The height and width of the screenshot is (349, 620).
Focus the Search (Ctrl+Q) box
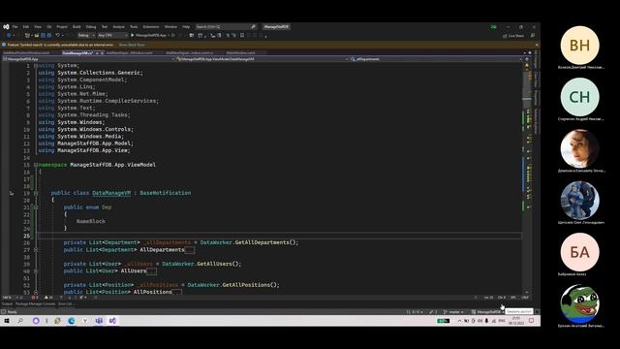coord(226,27)
